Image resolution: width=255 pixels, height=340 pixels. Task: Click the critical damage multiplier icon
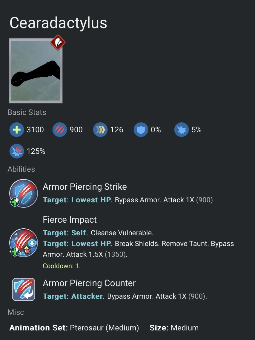(x=16, y=151)
